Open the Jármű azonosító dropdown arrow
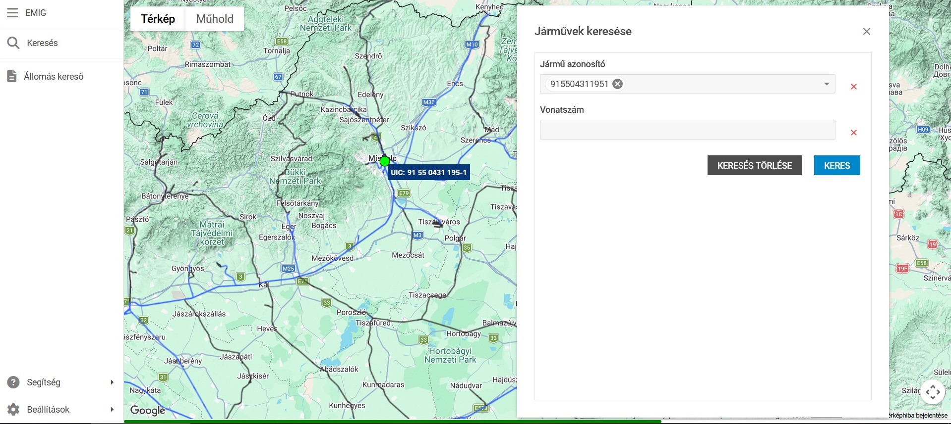951x424 pixels. pyautogui.click(x=827, y=84)
